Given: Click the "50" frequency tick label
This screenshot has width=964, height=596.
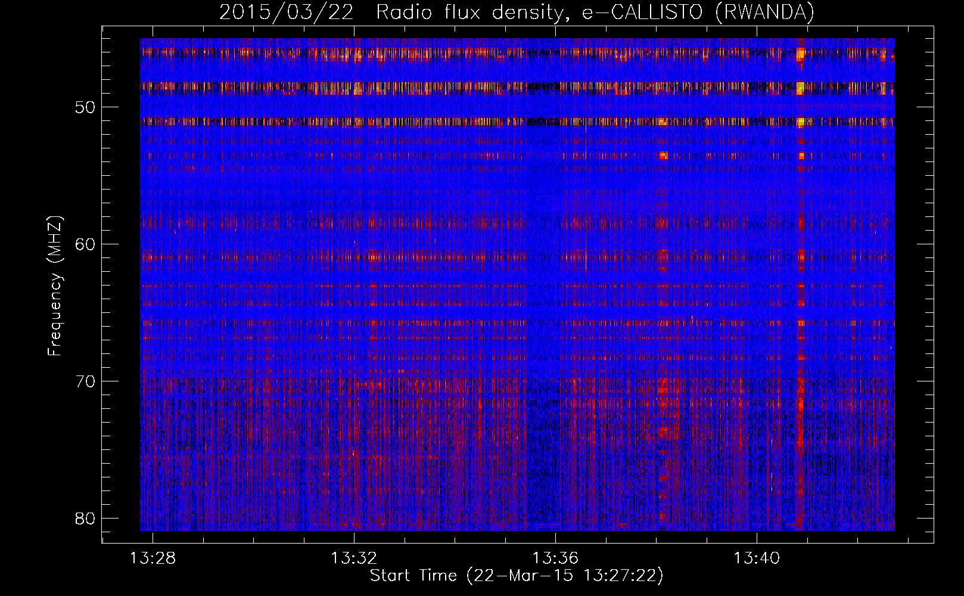Looking at the screenshot, I should point(86,107).
